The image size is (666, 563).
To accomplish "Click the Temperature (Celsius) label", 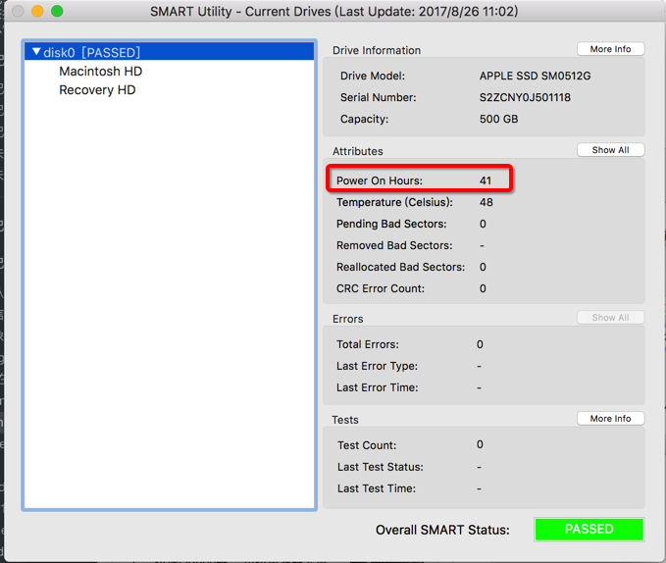I will 394,202.
